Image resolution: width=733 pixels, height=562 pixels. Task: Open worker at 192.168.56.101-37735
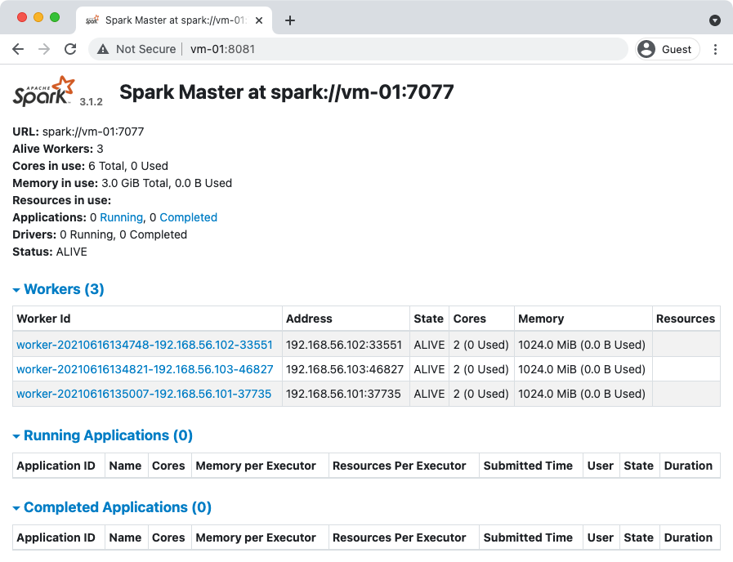pos(144,394)
